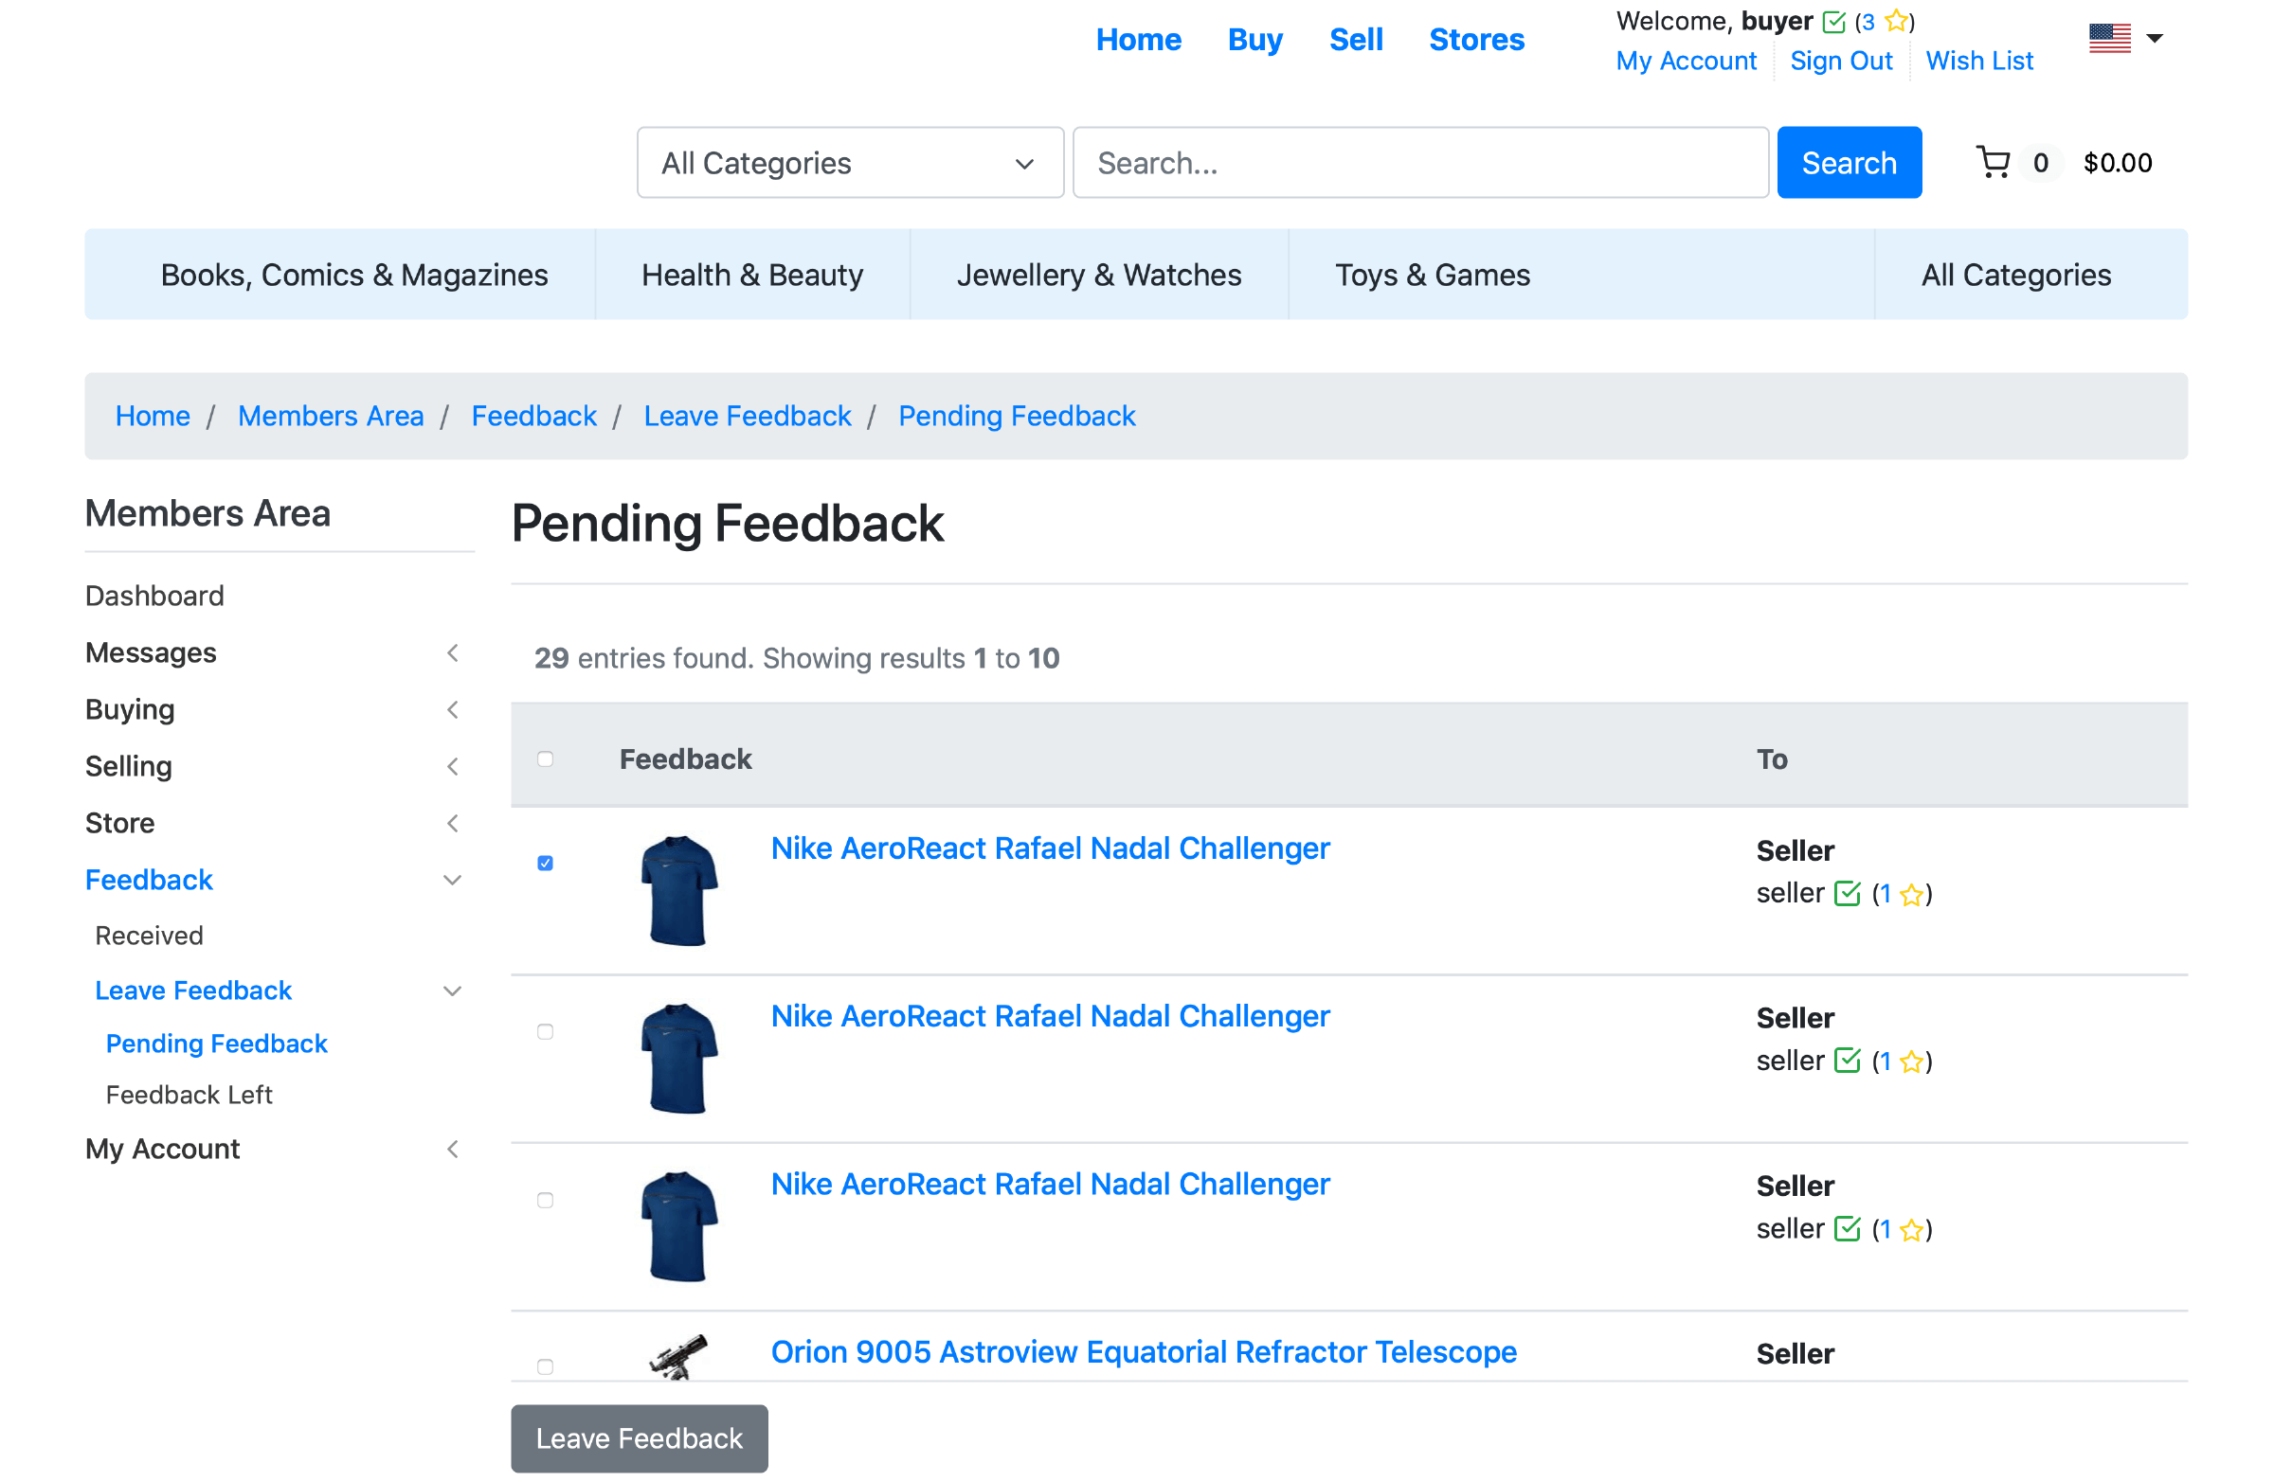Expand the Selling sidebar chevron

[453, 767]
